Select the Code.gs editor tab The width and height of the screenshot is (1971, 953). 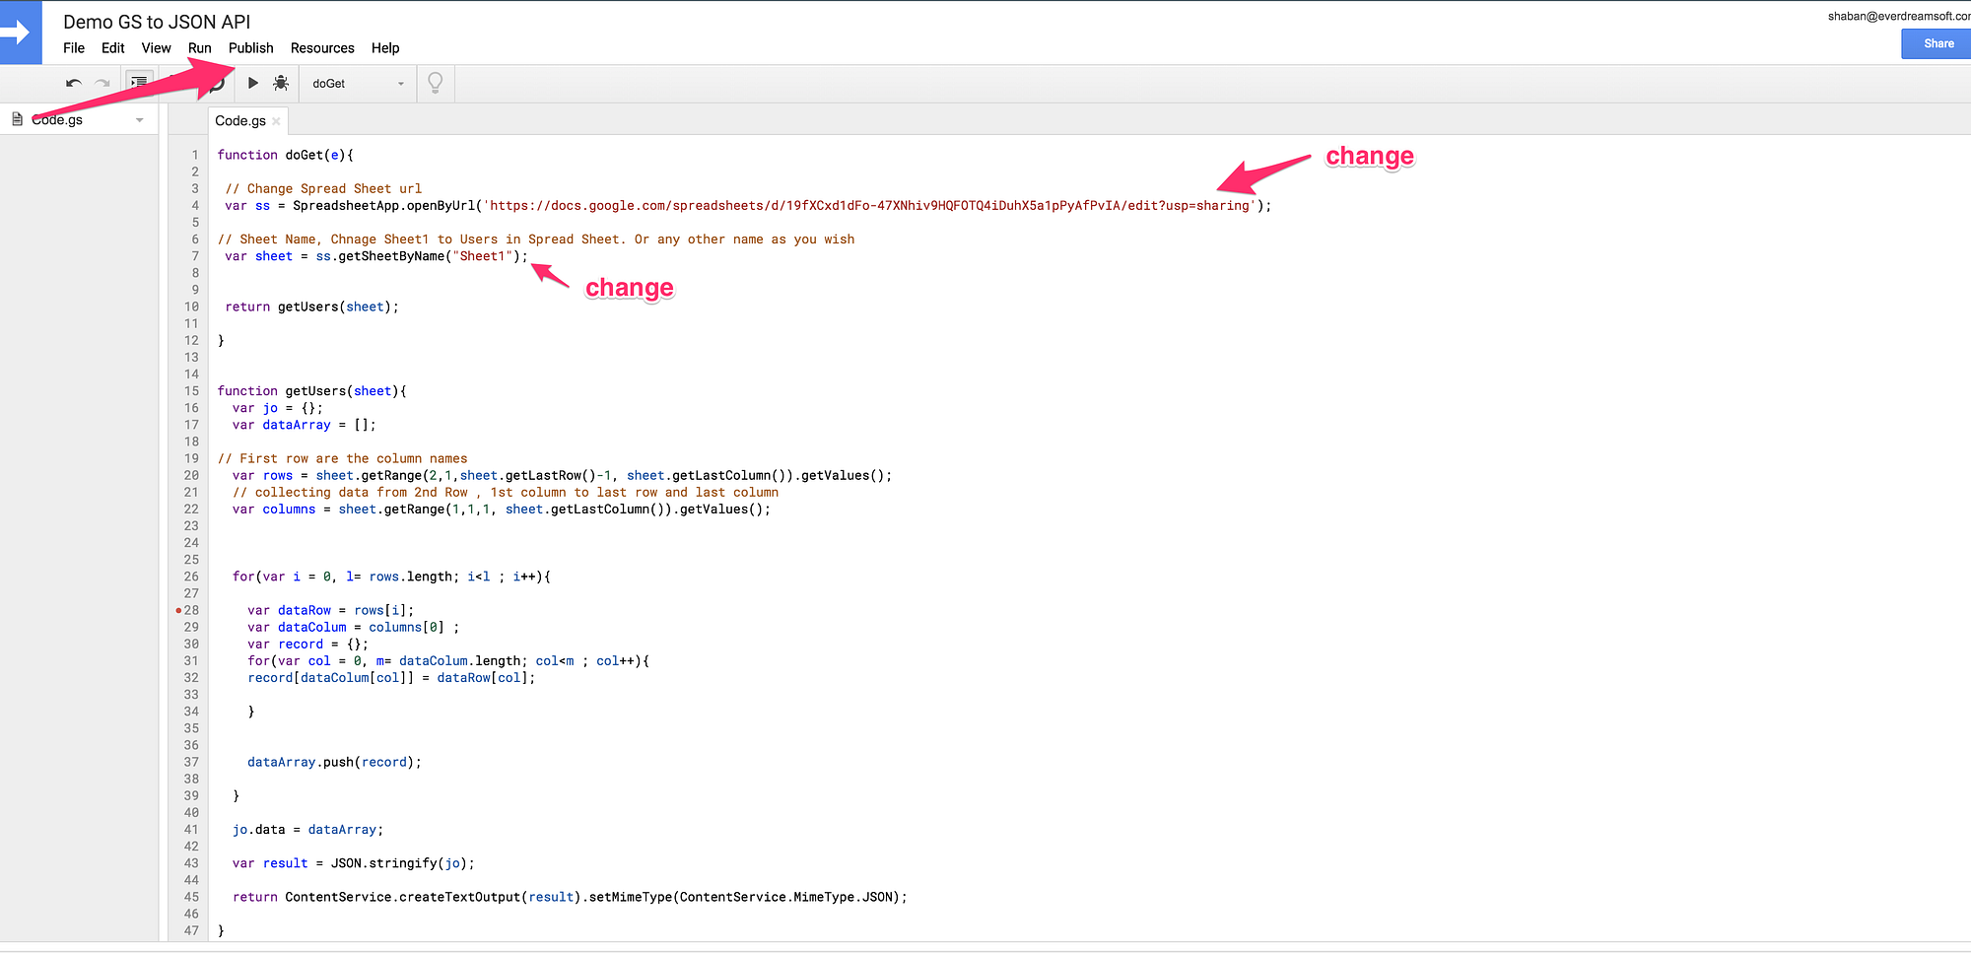click(239, 120)
